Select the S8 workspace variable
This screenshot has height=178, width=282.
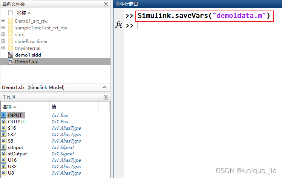click(x=11, y=141)
